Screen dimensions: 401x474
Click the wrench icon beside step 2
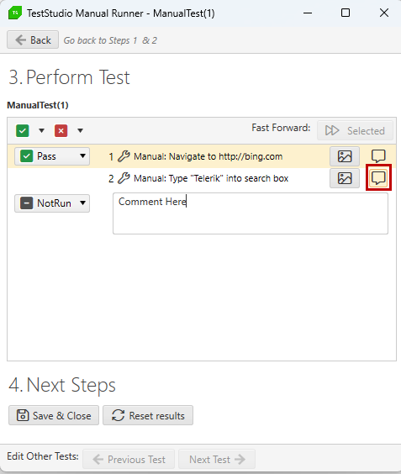point(124,178)
